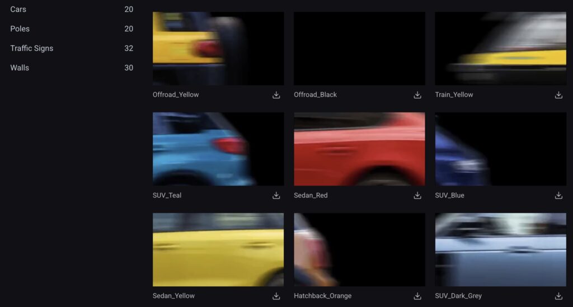573x307 pixels.
Task: Open the Poles category
Action: 20,29
